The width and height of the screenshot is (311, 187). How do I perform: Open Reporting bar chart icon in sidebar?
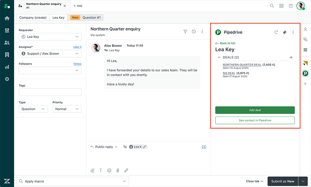pos(7,67)
